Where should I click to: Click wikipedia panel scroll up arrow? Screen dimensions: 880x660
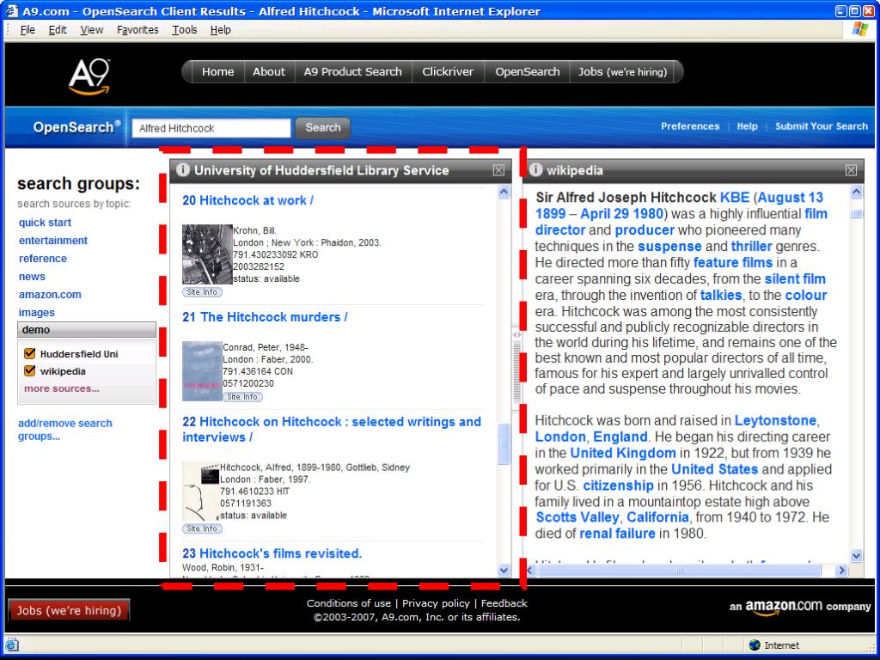(857, 192)
